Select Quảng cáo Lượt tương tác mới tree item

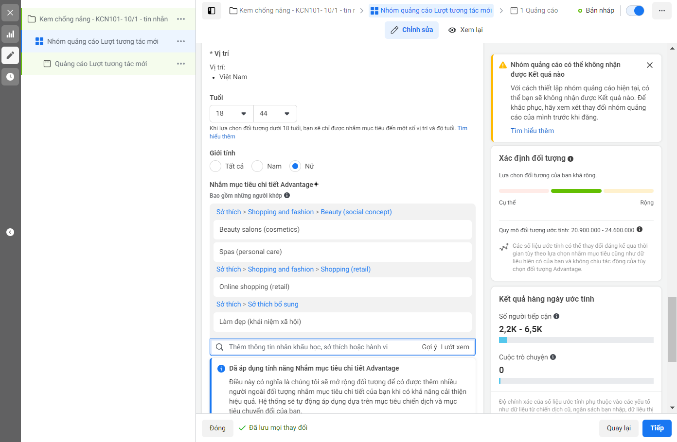click(101, 64)
